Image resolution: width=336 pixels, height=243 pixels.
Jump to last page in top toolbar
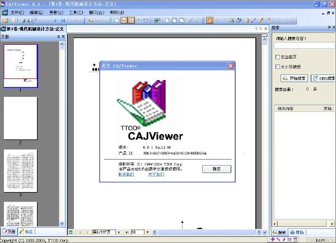[63, 20]
